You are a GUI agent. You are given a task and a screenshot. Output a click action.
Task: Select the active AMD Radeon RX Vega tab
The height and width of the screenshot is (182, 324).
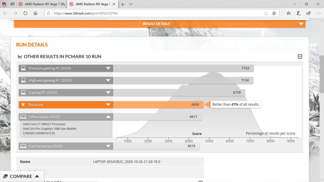click(93, 4)
